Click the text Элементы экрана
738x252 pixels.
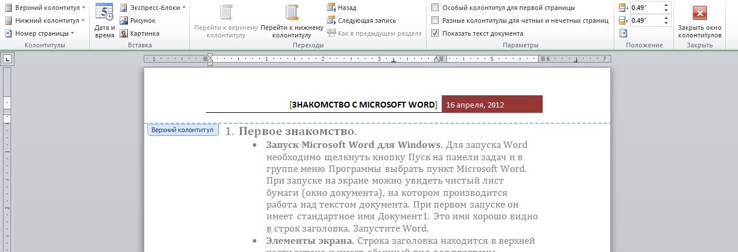pos(310,241)
